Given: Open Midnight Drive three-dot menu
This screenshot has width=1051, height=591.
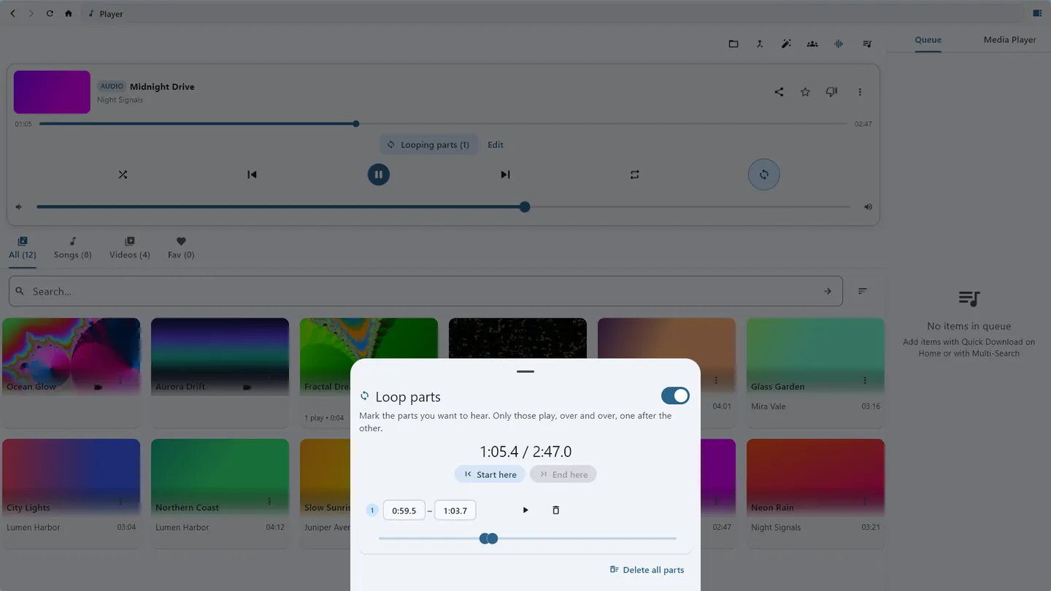Looking at the screenshot, I should [860, 92].
